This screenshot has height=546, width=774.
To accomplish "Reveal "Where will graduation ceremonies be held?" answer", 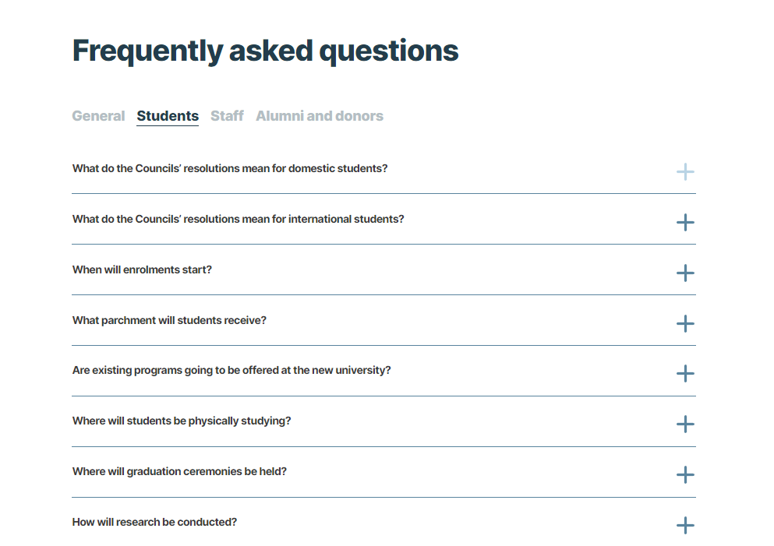I will (179, 471).
